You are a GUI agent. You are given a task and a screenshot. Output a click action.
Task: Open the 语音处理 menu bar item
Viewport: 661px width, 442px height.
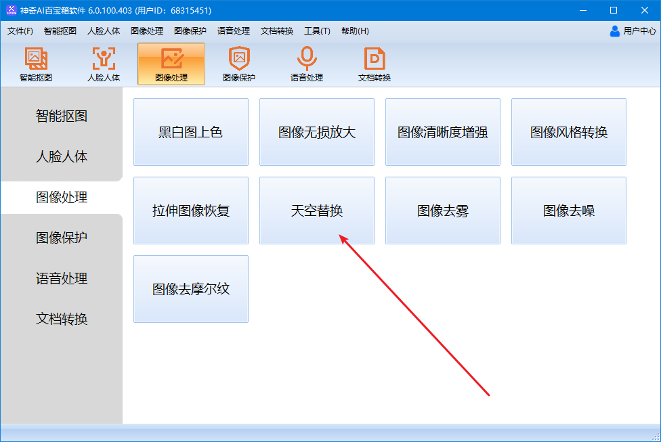tap(234, 31)
